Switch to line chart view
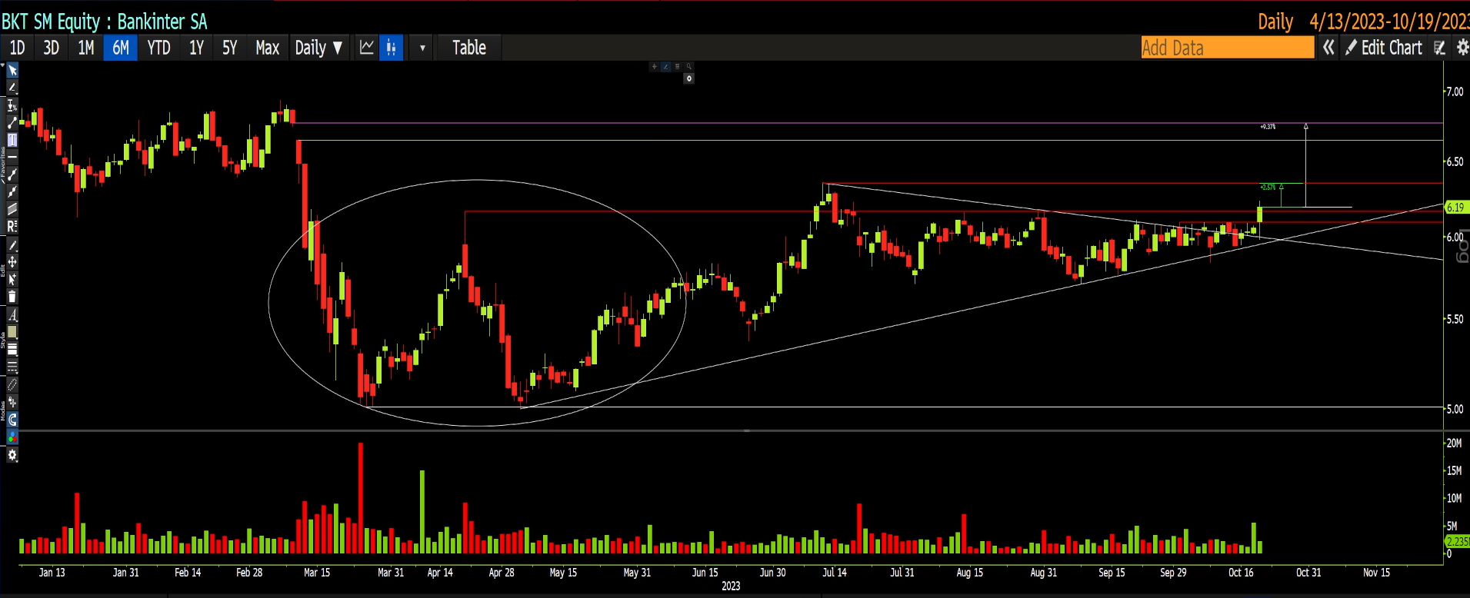This screenshot has height=598, width=1470. click(x=367, y=48)
